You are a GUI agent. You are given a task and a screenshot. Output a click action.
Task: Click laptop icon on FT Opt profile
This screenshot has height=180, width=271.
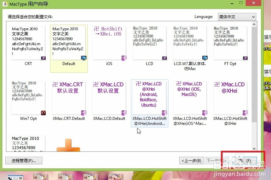click(x=245, y=58)
